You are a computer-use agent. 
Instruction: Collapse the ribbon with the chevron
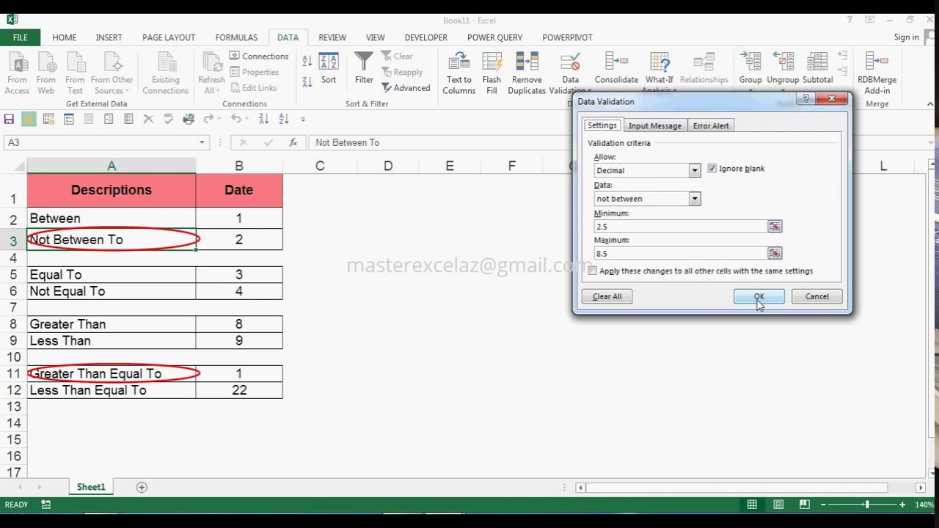click(x=929, y=104)
